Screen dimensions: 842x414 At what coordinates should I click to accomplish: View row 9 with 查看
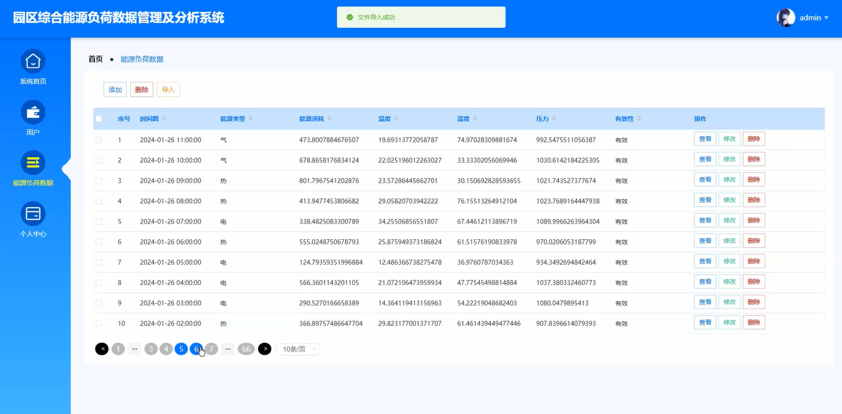(705, 302)
